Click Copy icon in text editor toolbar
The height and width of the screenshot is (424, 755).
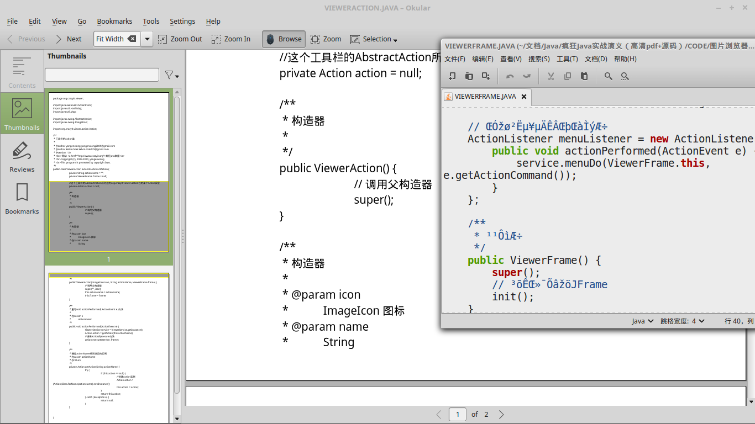(x=568, y=76)
